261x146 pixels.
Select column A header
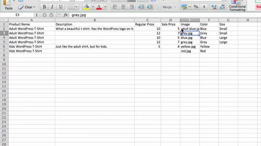point(32,20)
